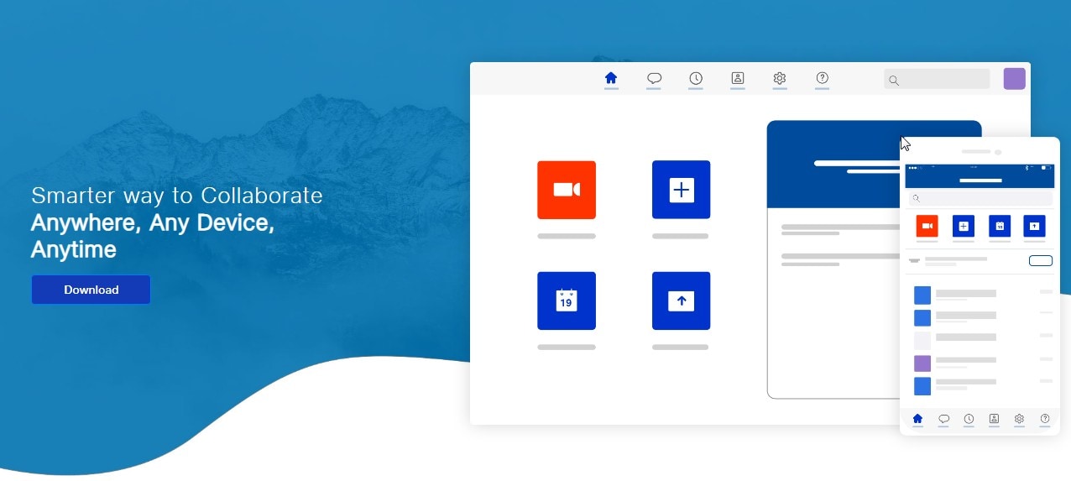Open chat bubble icon in desktop toolbar
Image resolution: width=1071 pixels, height=481 pixels.
[654, 78]
